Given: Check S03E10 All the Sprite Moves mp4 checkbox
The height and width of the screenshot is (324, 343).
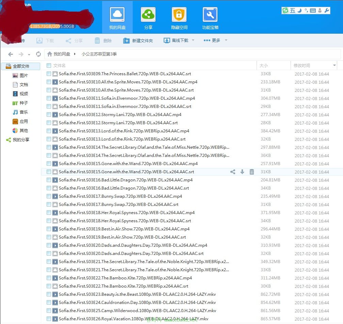Looking at the screenshot, I should tap(49, 82).
